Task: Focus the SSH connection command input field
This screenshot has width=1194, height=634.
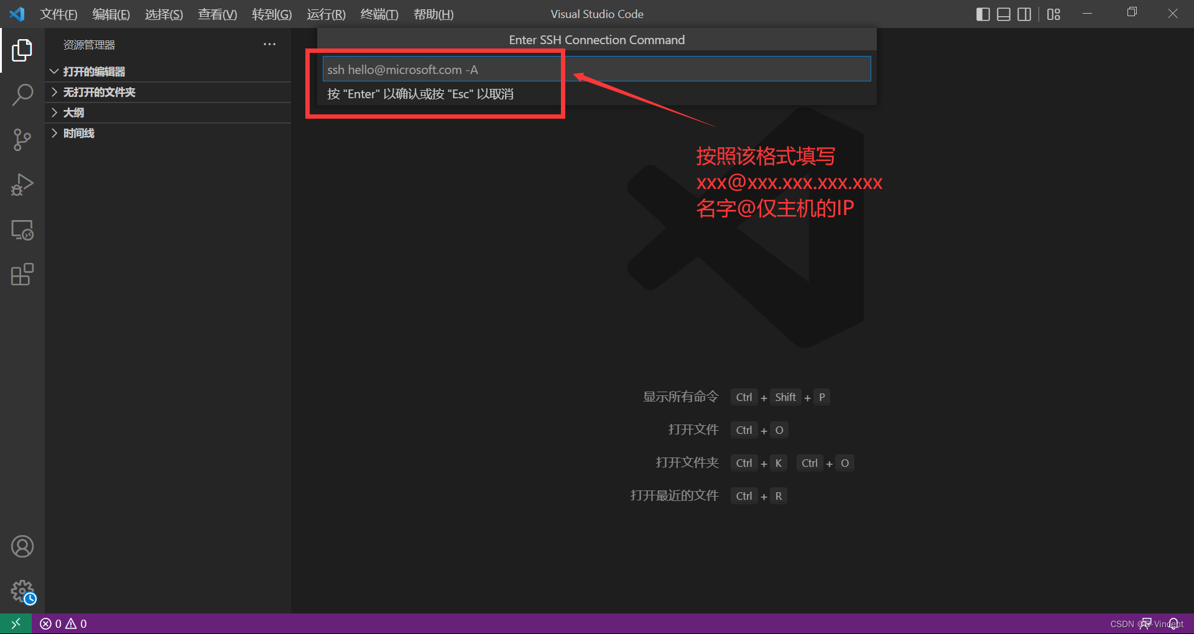Action: [x=596, y=69]
